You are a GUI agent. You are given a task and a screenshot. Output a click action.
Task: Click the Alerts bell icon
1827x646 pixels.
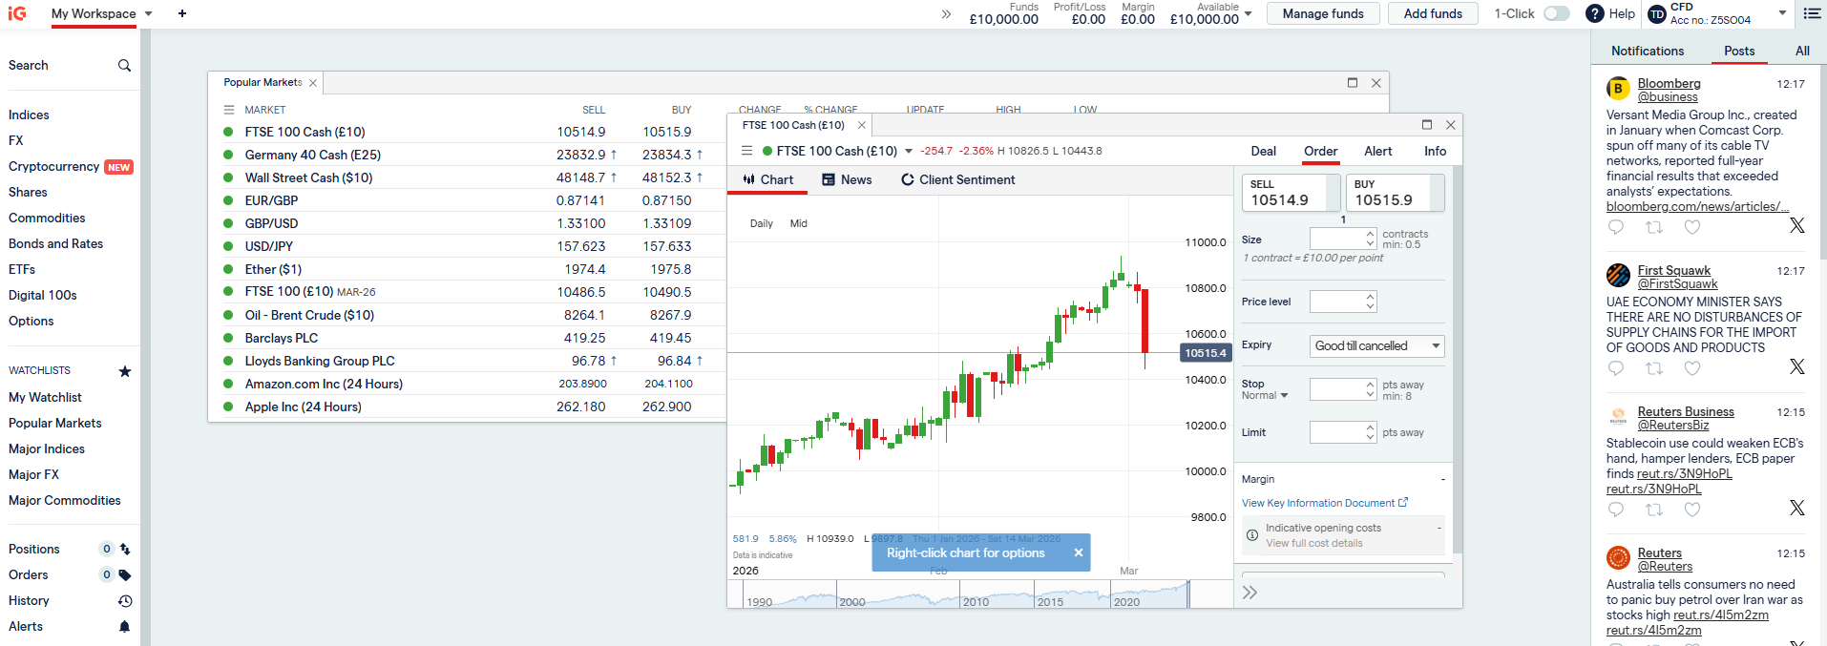pos(125,626)
